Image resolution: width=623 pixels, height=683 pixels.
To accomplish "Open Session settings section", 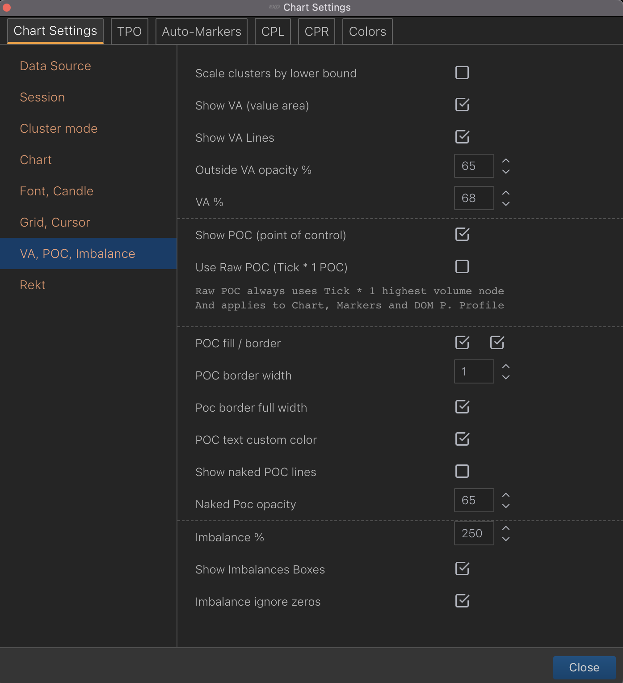I will [88, 97].
